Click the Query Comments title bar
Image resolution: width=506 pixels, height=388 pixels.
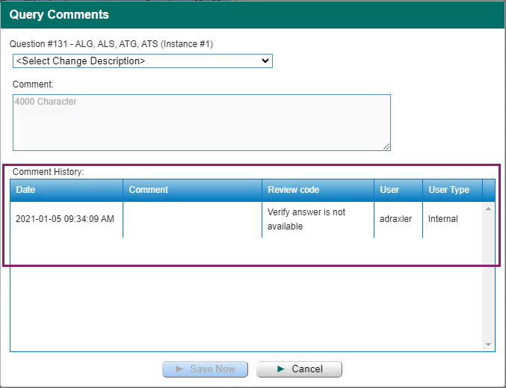click(253, 15)
